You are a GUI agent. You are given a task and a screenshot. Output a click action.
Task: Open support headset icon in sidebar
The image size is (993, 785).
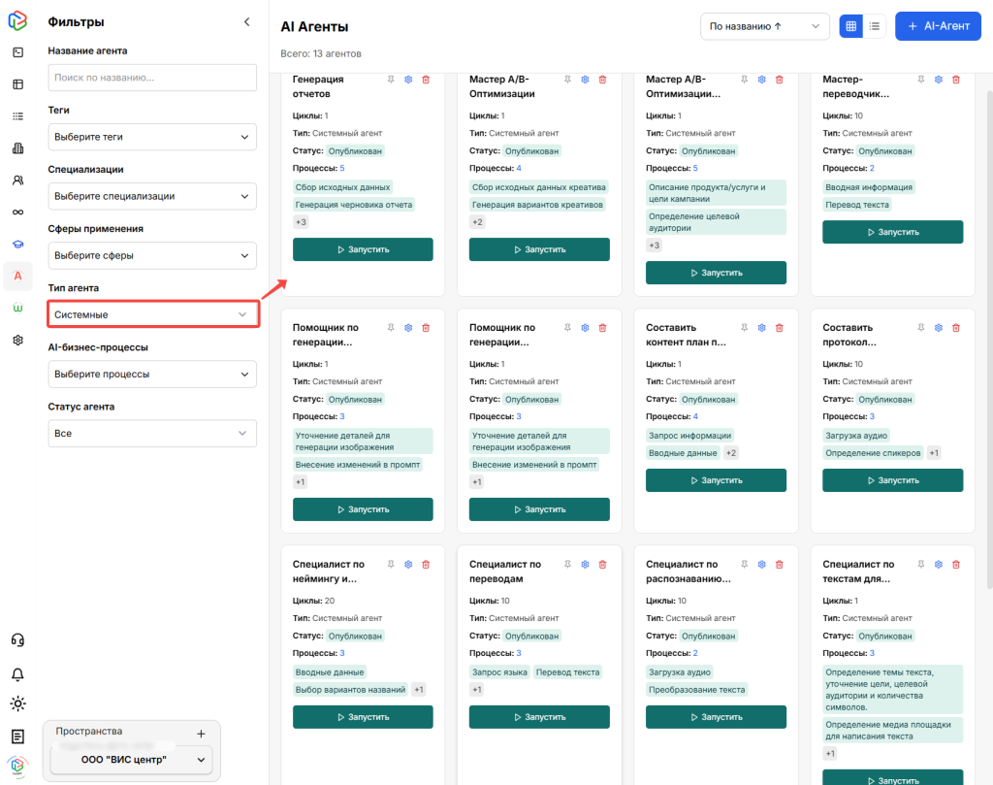(17, 639)
